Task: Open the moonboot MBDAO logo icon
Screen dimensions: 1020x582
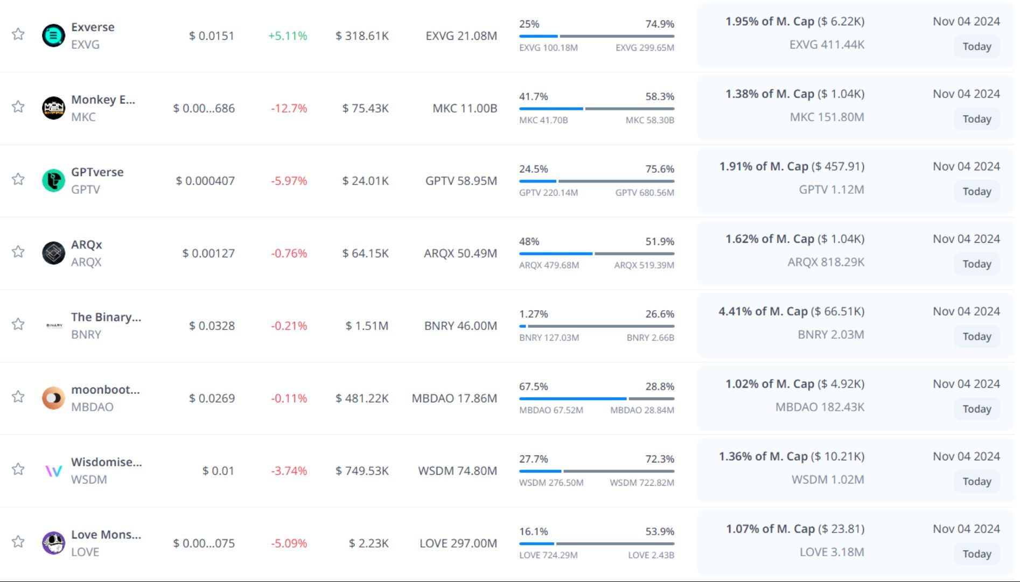Action: (53, 398)
